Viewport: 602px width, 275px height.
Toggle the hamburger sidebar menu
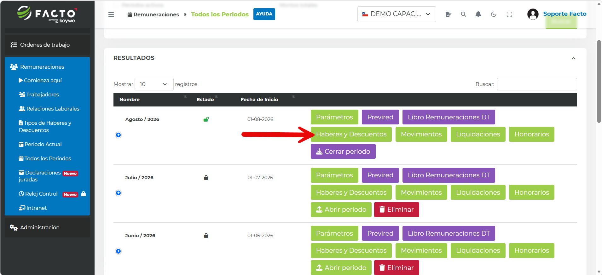[x=111, y=14]
